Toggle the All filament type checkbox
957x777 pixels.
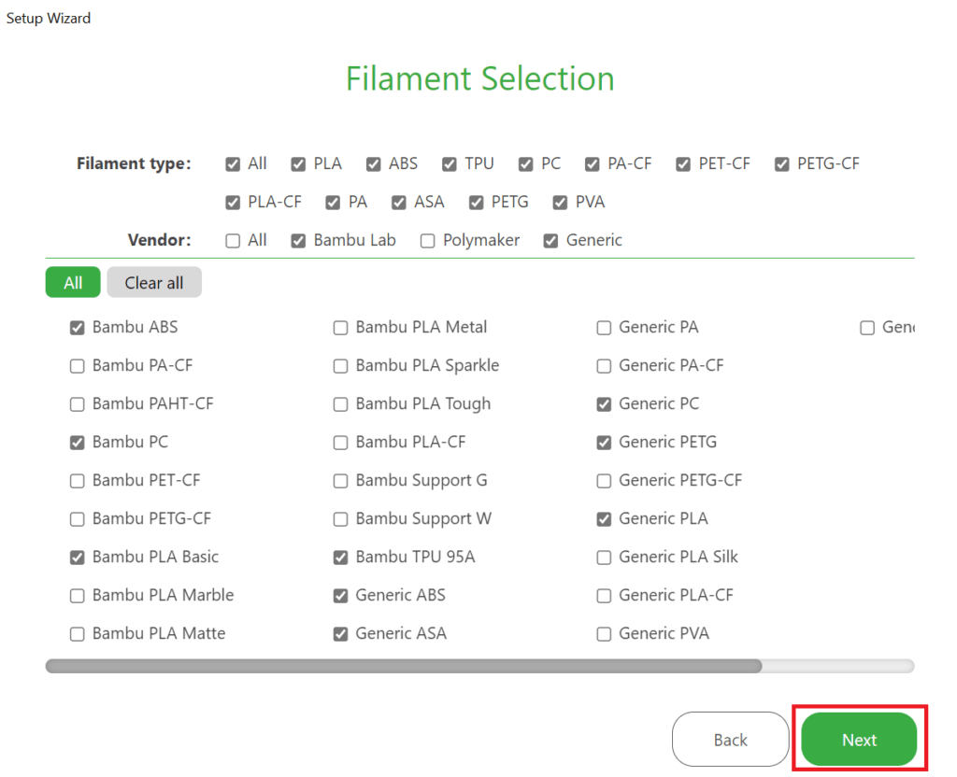[x=233, y=164]
